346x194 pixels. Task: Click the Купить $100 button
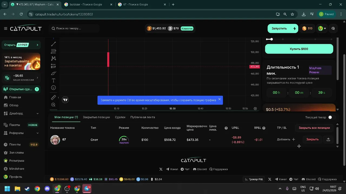coord(299,49)
